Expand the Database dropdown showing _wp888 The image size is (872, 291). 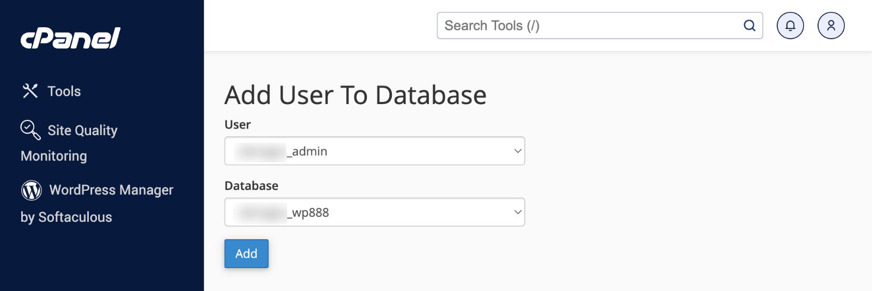(x=375, y=212)
